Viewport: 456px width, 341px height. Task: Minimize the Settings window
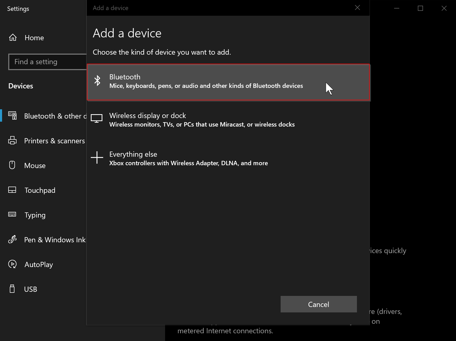pyautogui.click(x=397, y=8)
